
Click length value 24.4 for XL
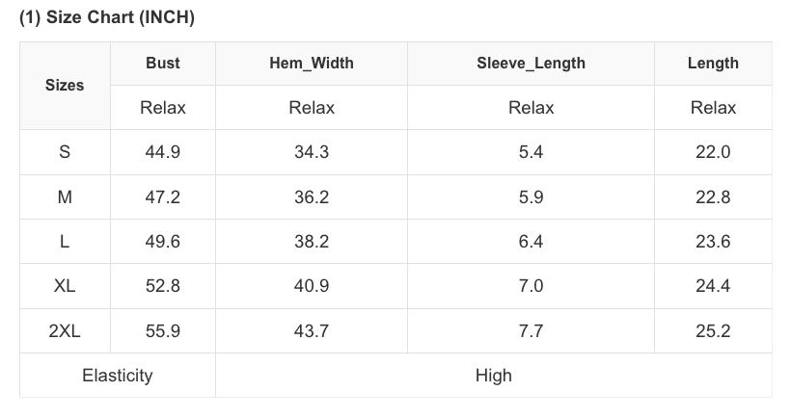713,285
